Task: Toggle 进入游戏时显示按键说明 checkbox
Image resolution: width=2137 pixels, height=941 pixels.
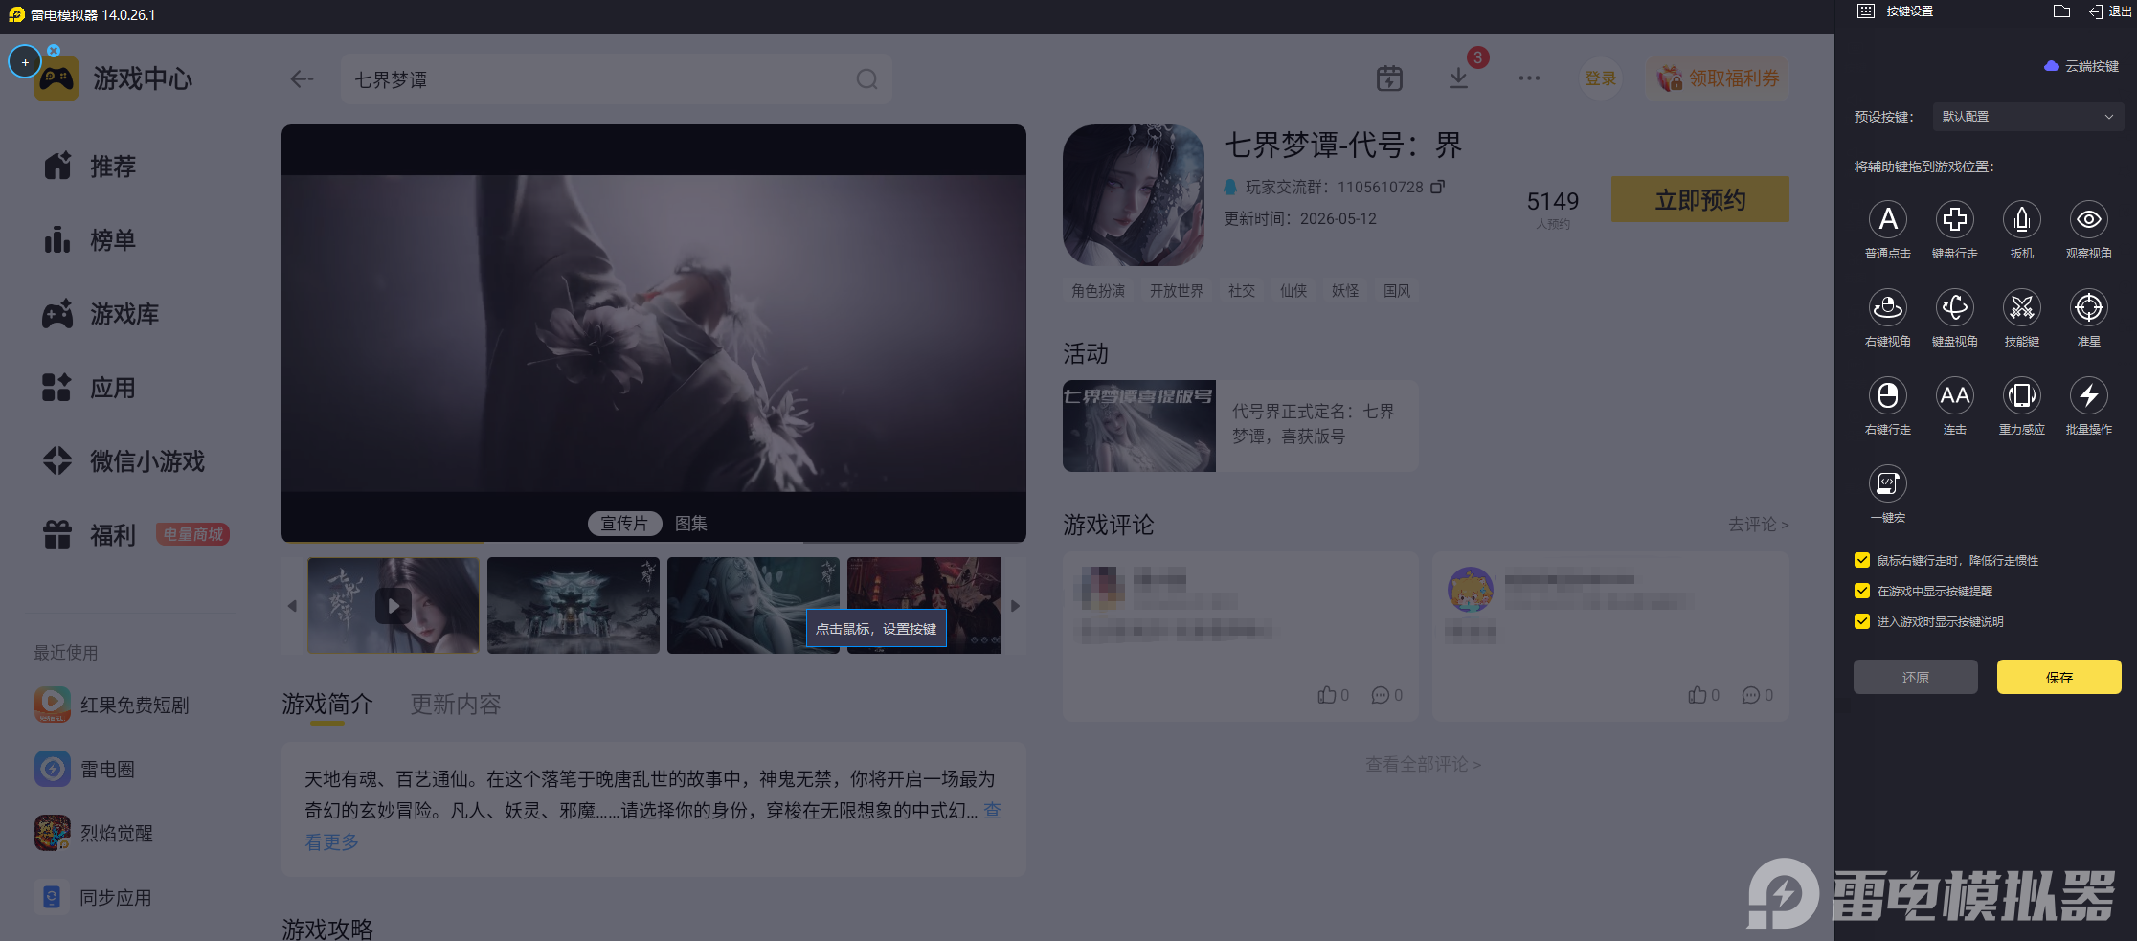Action: click(1862, 621)
